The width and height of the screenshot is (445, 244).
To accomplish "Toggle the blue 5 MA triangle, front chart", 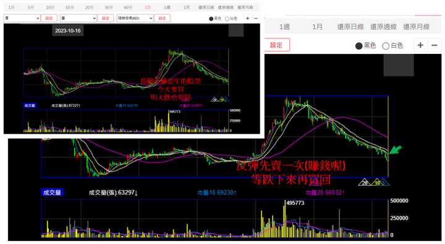I will 226,100.
